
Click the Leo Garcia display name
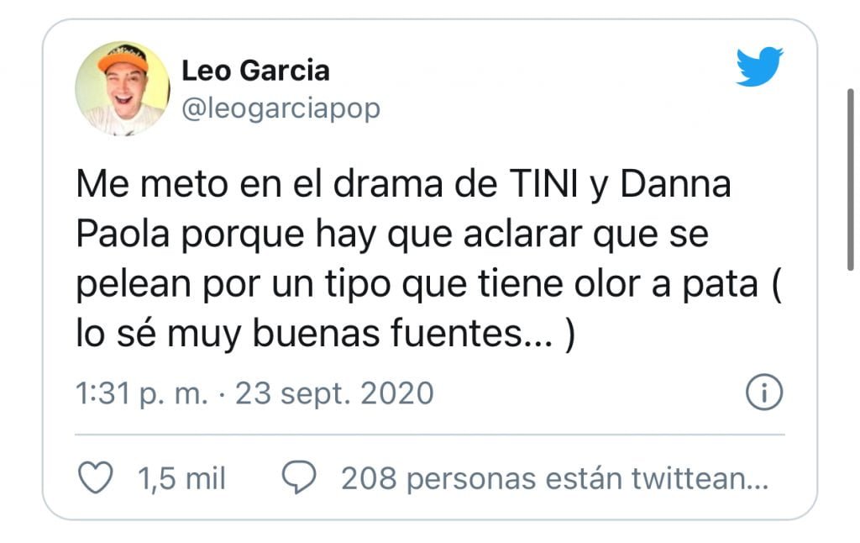[x=255, y=71]
